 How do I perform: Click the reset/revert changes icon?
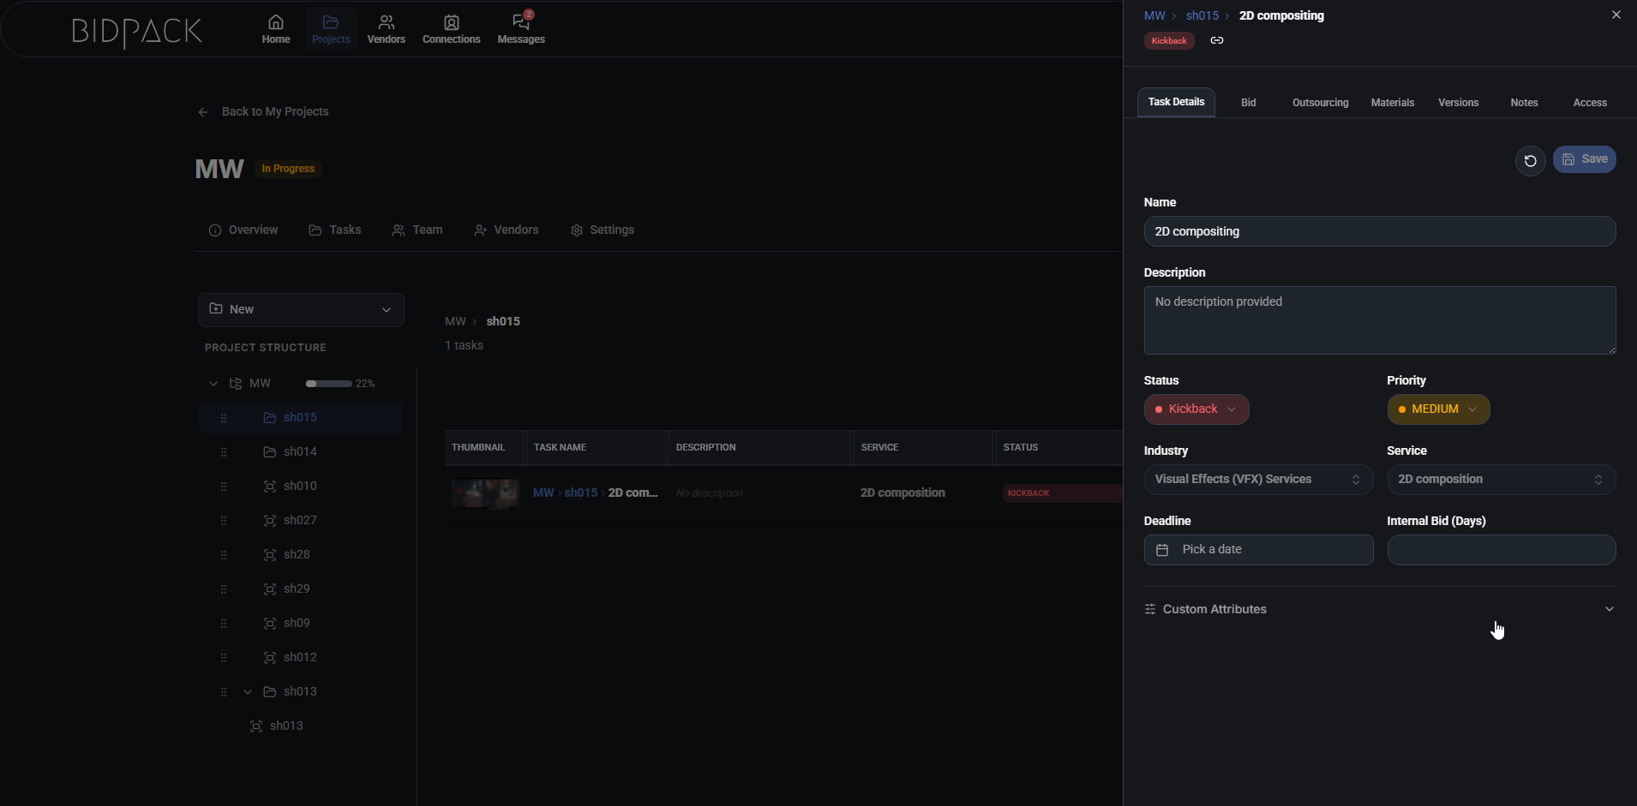point(1530,160)
